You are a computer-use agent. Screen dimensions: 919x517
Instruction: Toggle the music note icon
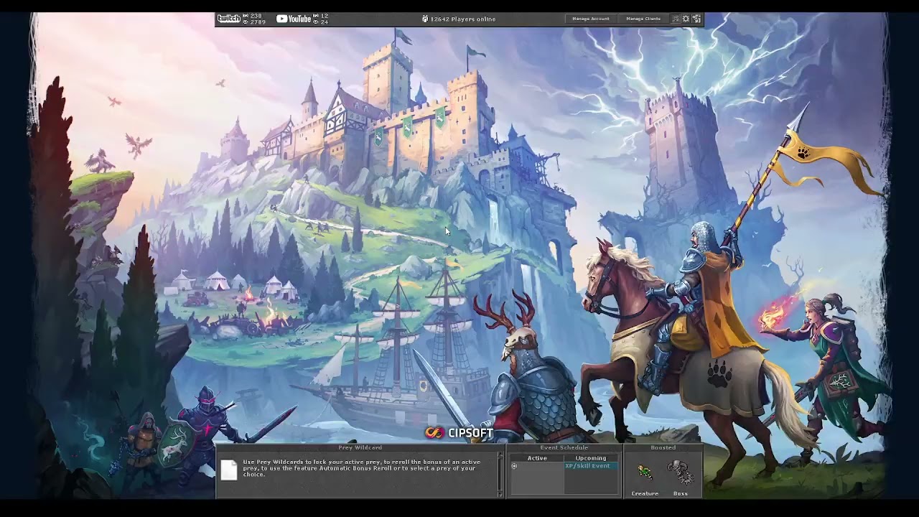[676, 19]
